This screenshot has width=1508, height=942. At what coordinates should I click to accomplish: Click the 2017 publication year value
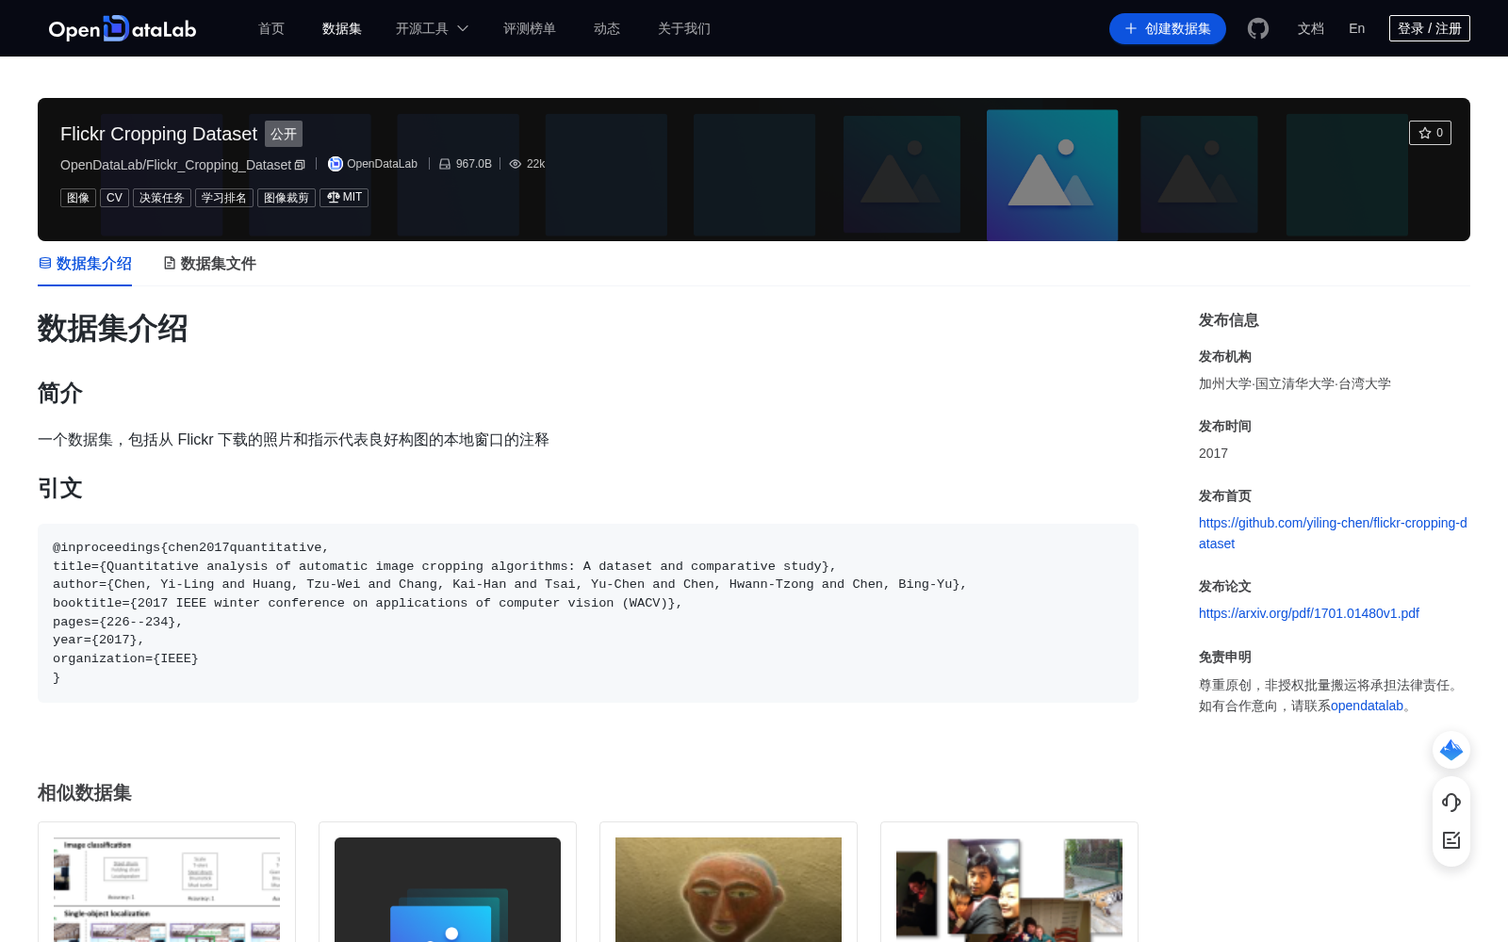[x=1213, y=453]
